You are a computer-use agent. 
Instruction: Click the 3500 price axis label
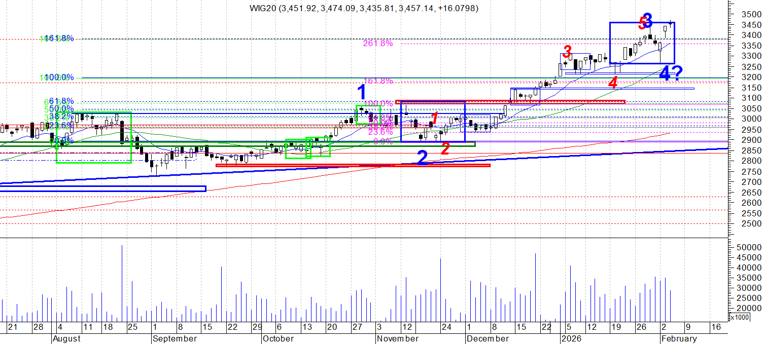(750, 14)
